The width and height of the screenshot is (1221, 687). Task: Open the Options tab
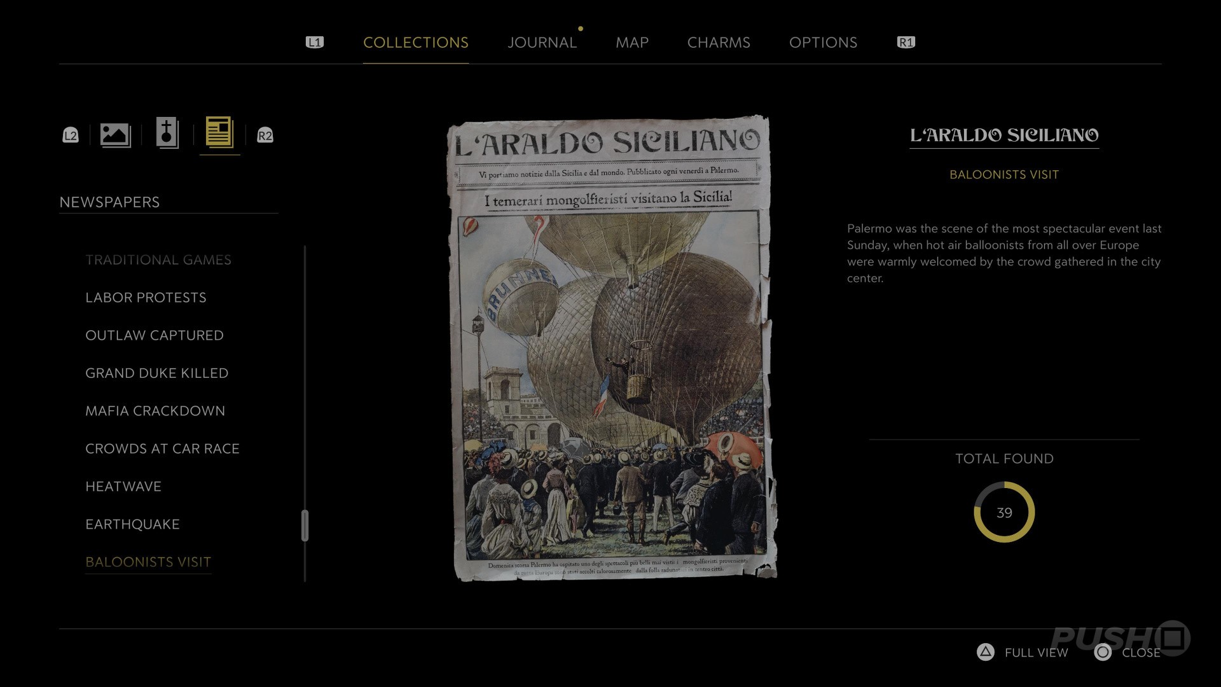823,43
